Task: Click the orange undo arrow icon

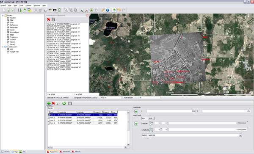Action: tap(119, 10)
